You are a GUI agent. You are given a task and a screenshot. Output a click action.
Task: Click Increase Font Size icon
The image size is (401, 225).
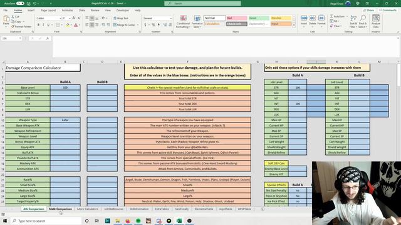click(74, 18)
